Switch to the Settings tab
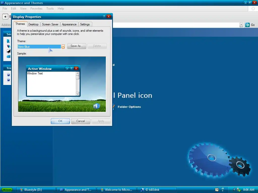Viewport: 258px width, 193px height. click(x=85, y=24)
